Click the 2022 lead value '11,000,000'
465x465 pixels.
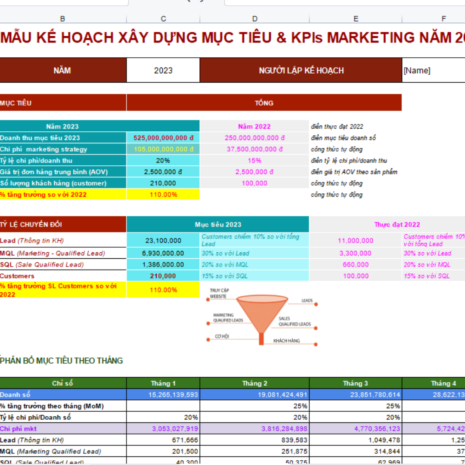point(355,240)
